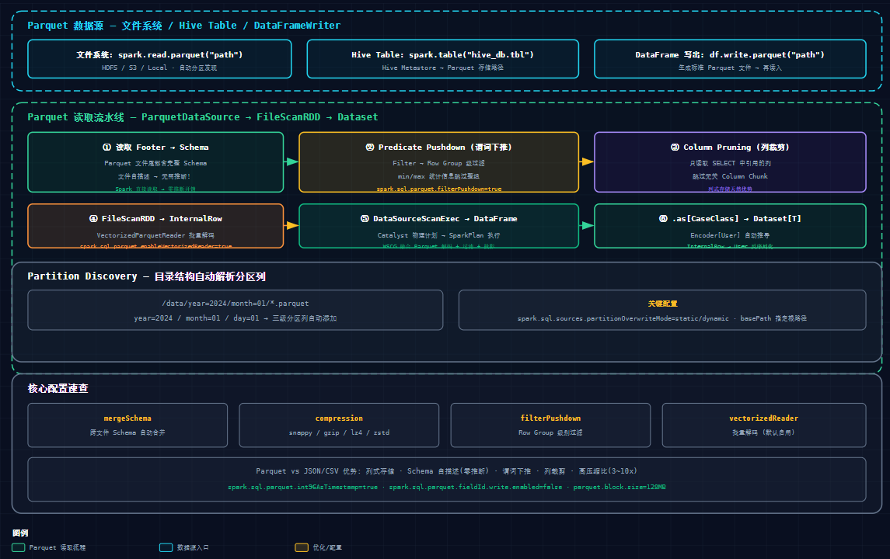Open step ① 读取 Footer → Schema box
This screenshot has width=890, height=559.
tap(155, 162)
